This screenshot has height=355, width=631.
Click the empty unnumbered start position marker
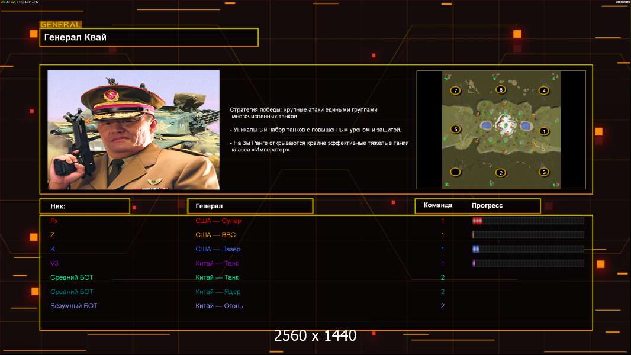(x=455, y=172)
